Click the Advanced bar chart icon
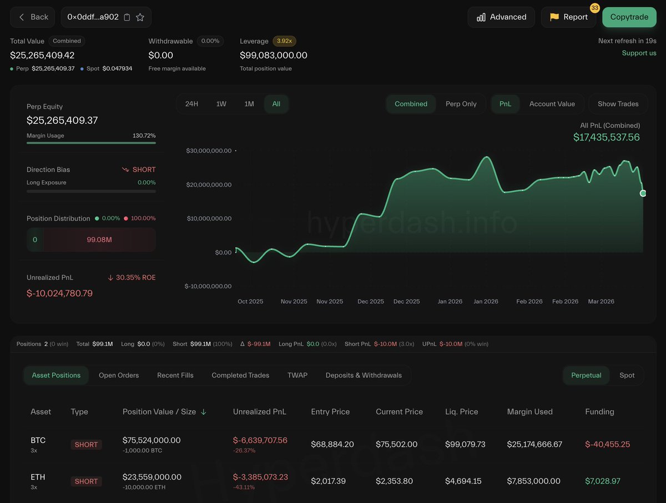 pyautogui.click(x=481, y=17)
